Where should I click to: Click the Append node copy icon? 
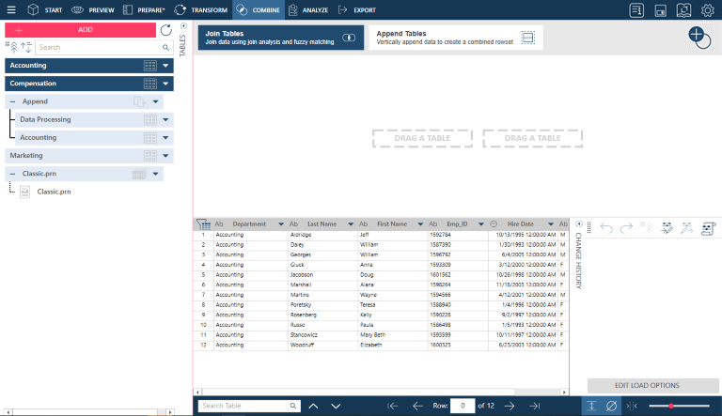click(139, 101)
